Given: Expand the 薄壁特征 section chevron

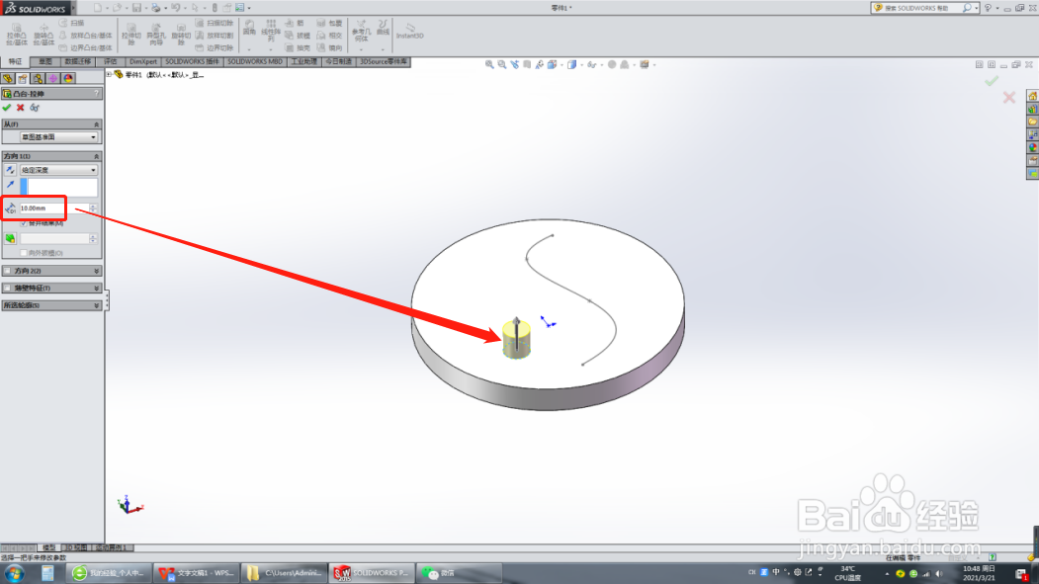Looking at the screenshot, I should pos(96,288).
